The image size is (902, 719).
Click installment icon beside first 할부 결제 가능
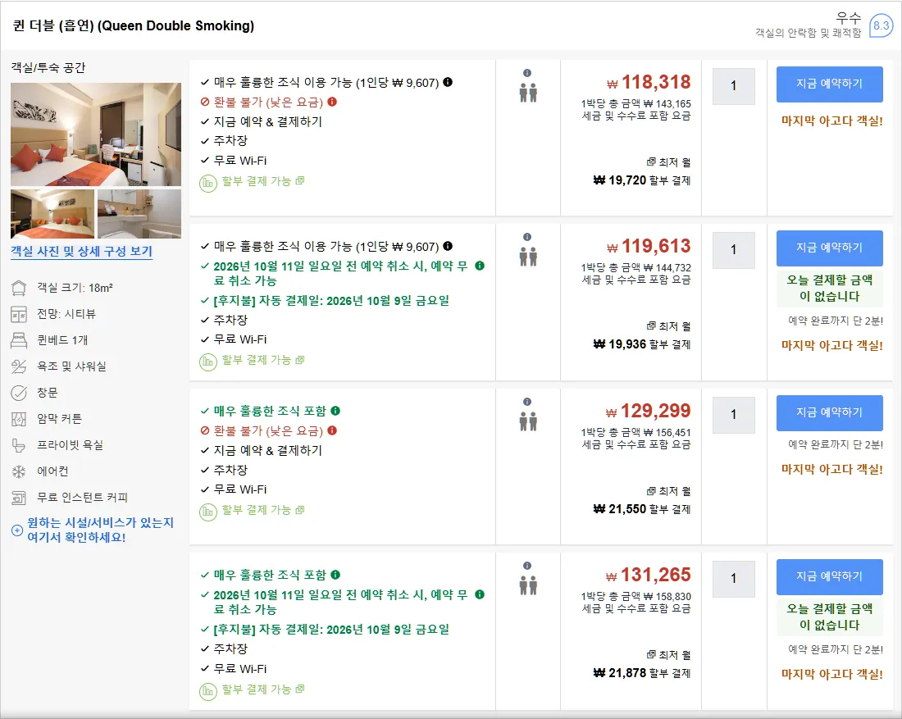207,184
